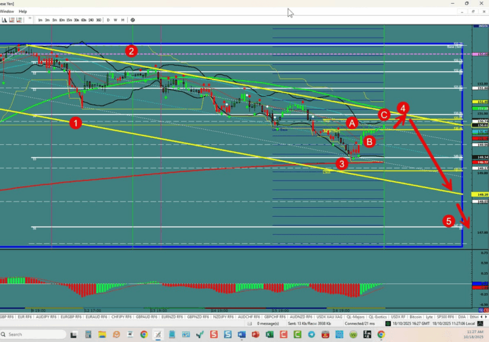Switch to the EURAUD RF6 tab
489x342 pixels.
96,317
